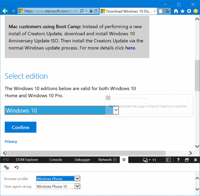This screenshot has width=200, height=196.
Task: Click the browser Forward arrow button
Action: coord(13,11)
